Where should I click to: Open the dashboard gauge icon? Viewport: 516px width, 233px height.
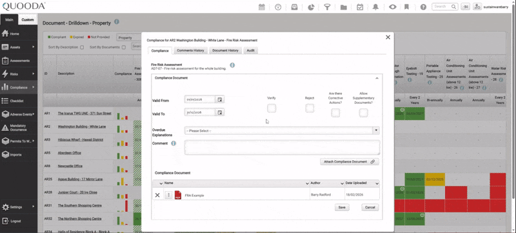(278, 7)
